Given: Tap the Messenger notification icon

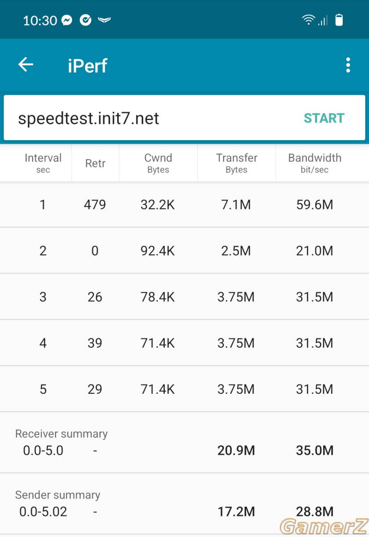Looking at the screenshot, I should tap(67, 21).
